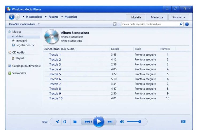Expand arrow before Racodta breadcrumb
This screenshot has height=130, width=198.
tap(46, 17)
